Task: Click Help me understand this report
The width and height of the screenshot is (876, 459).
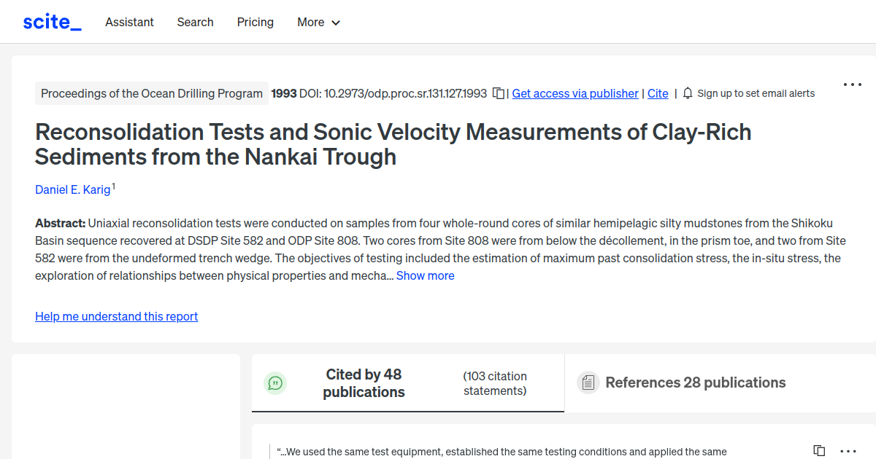Action: coord(116,316)
